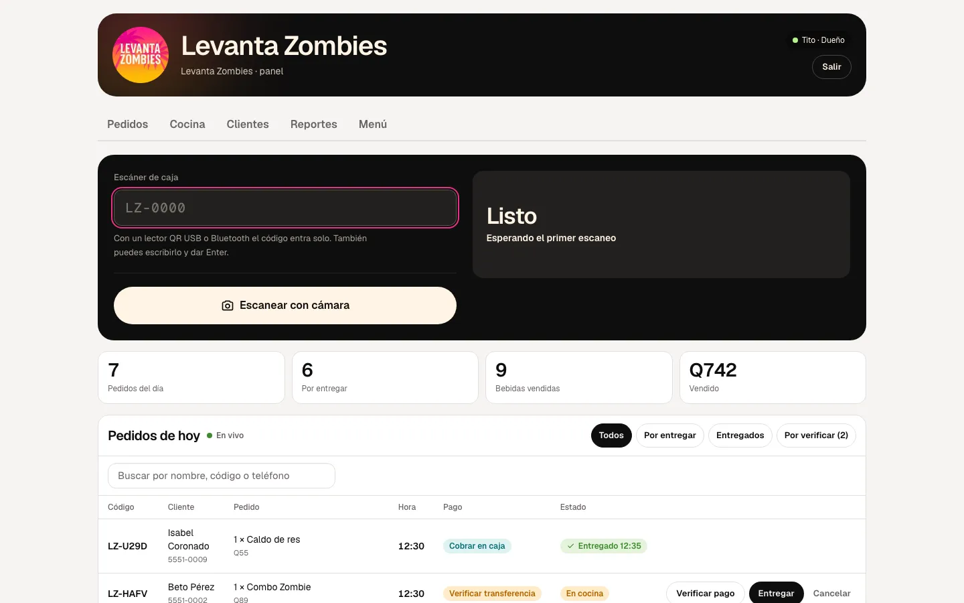This screenshot has width=964, height=603.
Task: Click the En cocina status badge
Action: pos(584,594)
